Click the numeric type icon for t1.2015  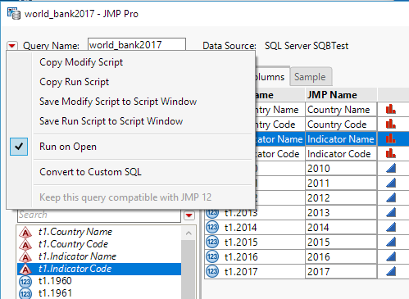(x=212, y=242)
